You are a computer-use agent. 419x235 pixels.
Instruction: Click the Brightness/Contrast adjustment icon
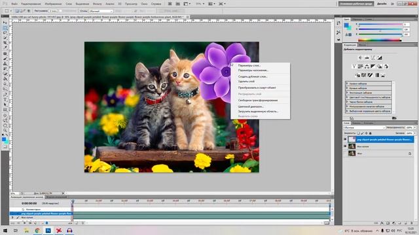pyautogui.click(x=360, y=57)
